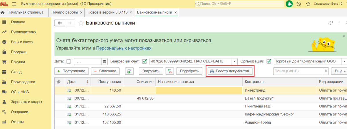
Task: Open Продажи section in sidebar
Action: 18,52
